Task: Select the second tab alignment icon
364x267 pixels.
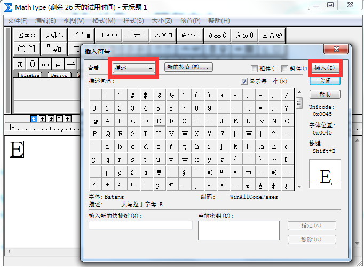Action: 42,119
